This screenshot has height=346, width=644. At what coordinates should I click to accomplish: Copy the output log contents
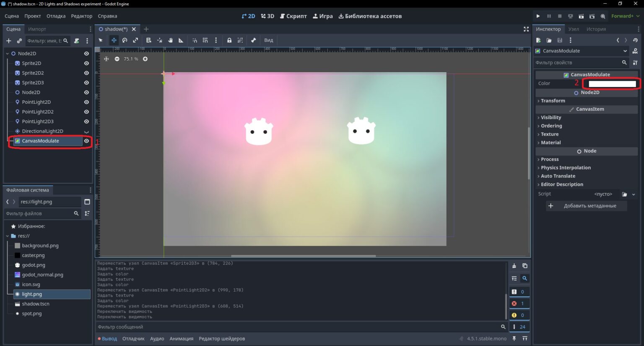pyautogui.click(x=525, y=266)
